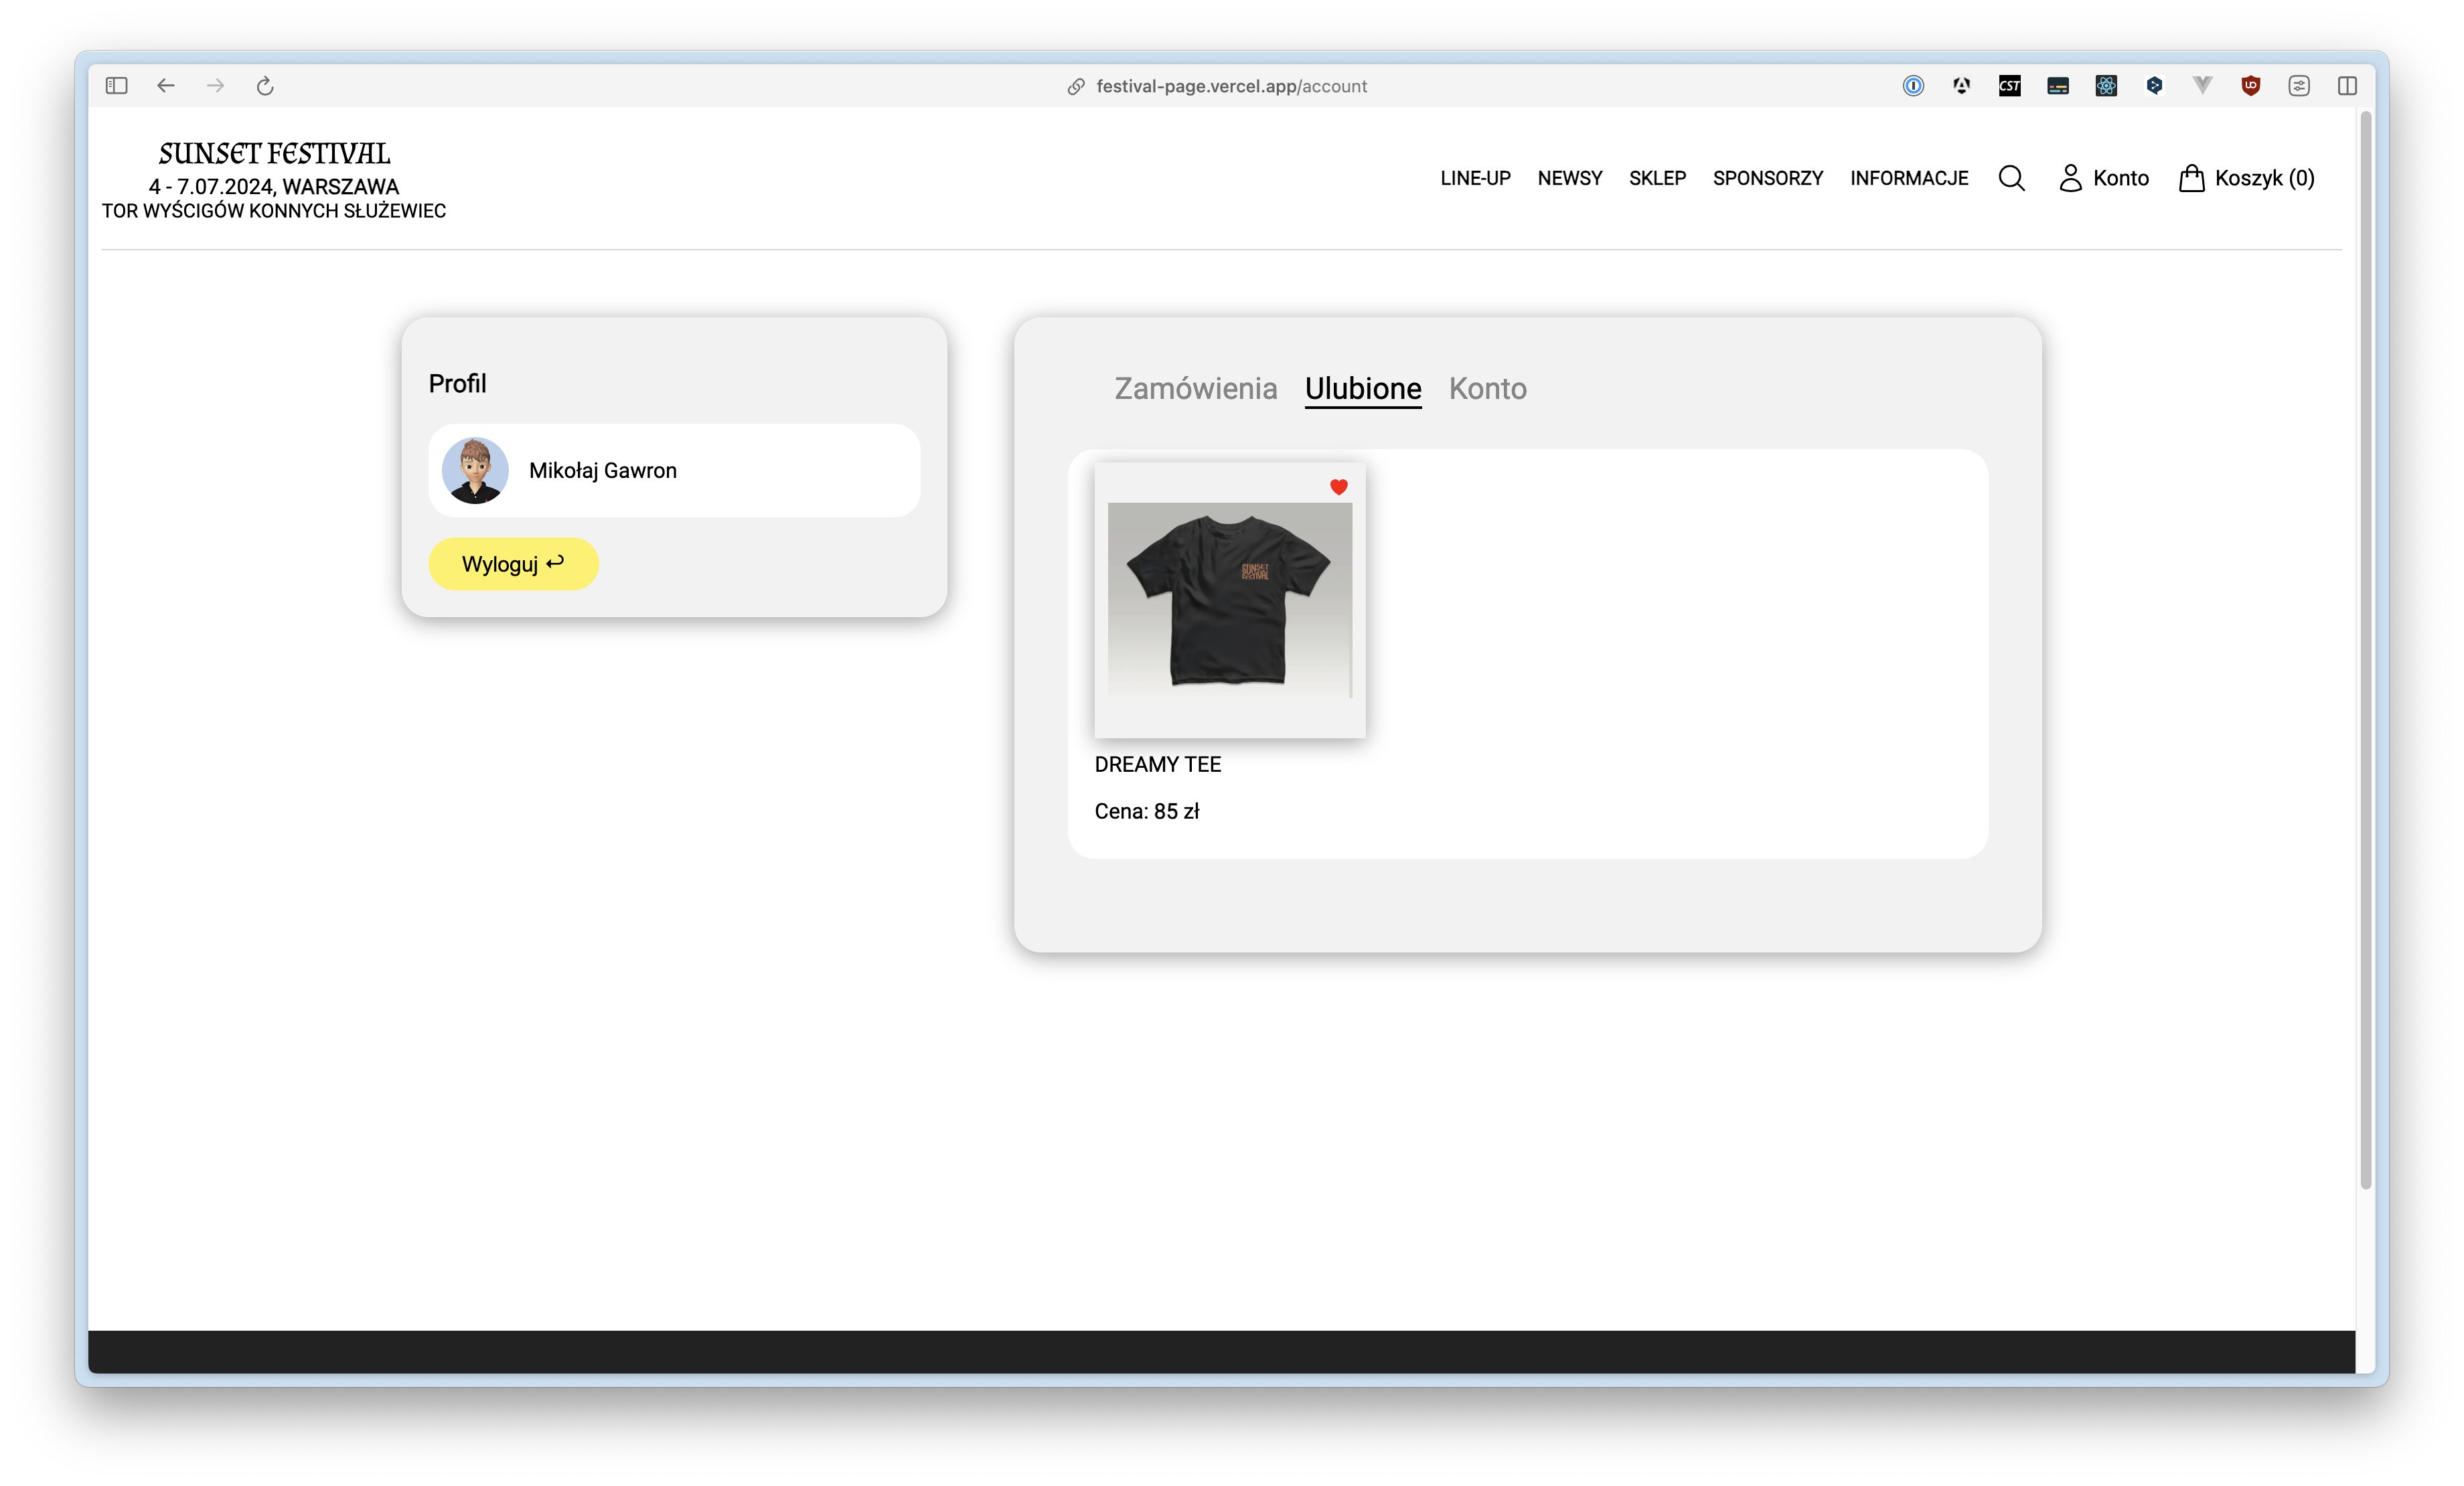Click the Sunset Festival logo title
The width and height of the screenshot is (2464, 1486).
coord(274,154)
